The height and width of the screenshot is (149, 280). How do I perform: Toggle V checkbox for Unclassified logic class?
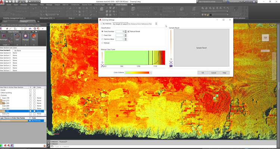click(x=30, y=121)
